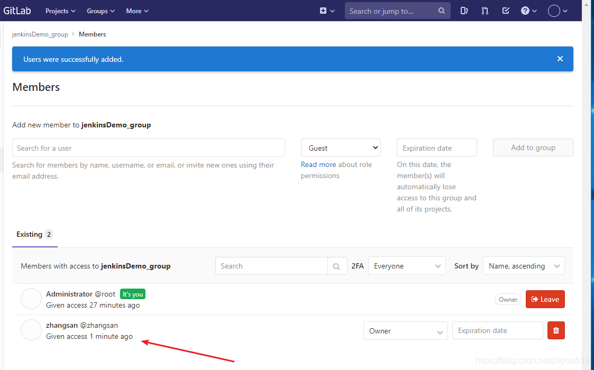Change zhangsan's Owner role dropdown

(x=405, y=330)
